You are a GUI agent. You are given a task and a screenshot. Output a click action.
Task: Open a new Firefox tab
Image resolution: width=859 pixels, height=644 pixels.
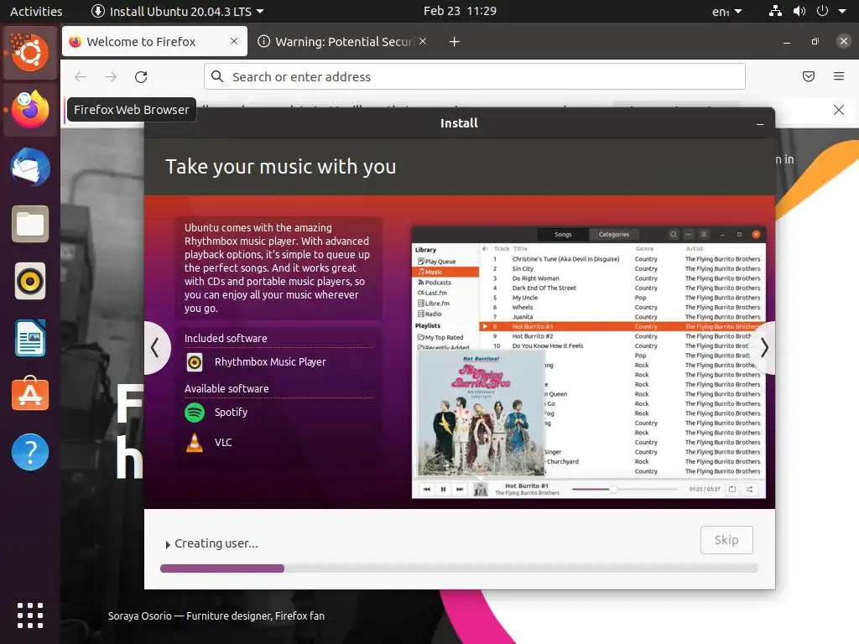[x=454, y=42]
